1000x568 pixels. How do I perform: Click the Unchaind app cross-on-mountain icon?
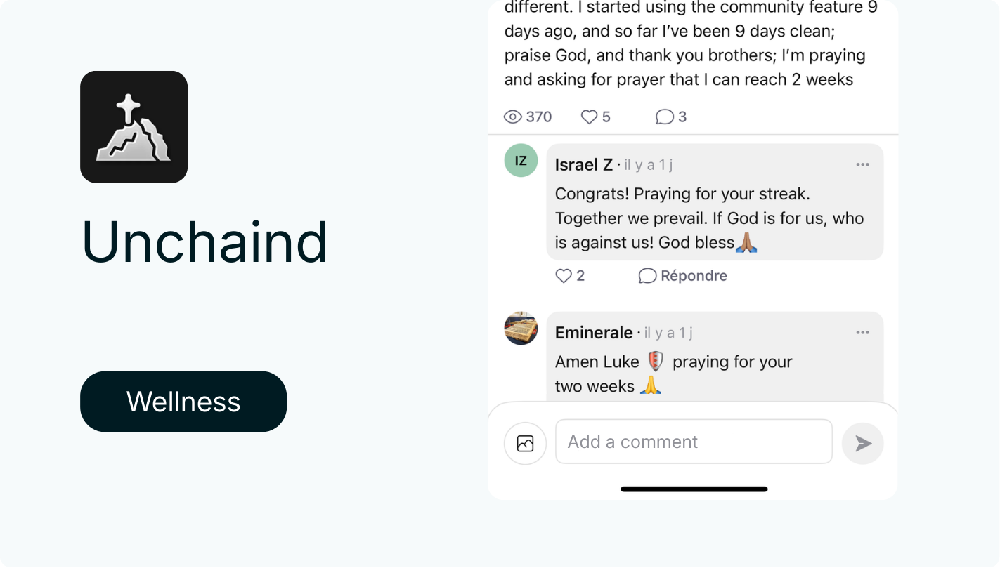point(134,126)
